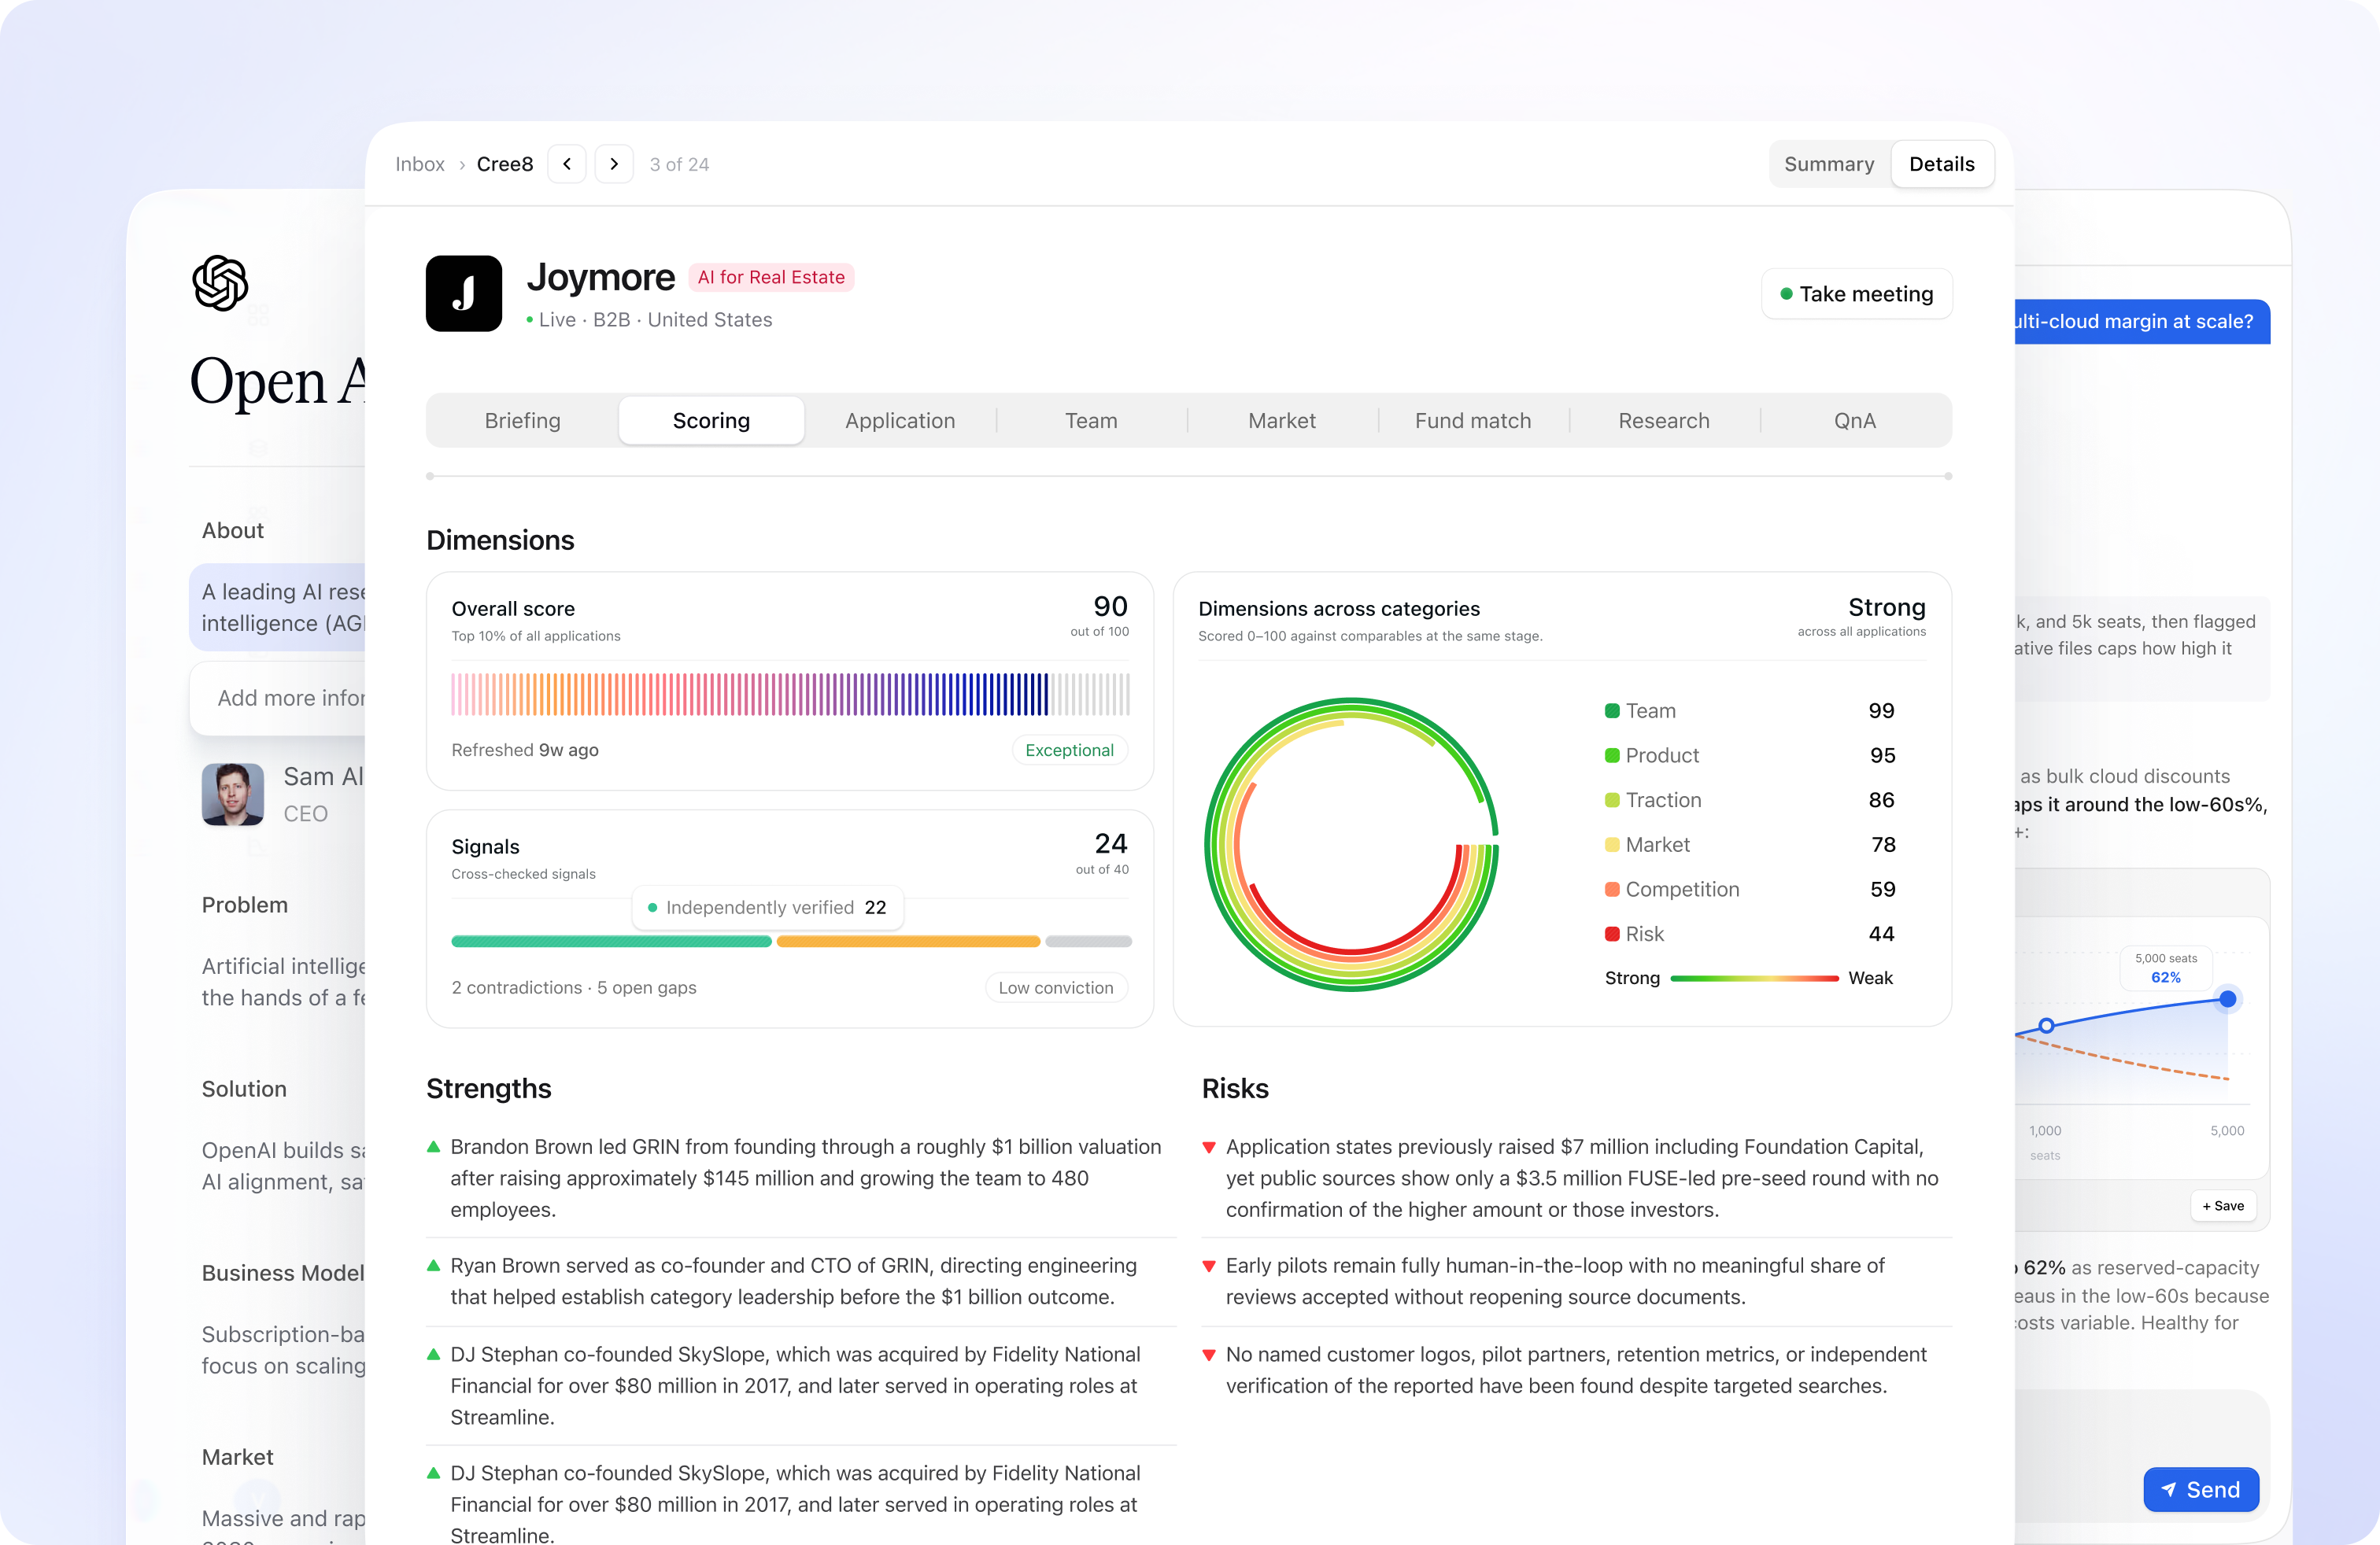2380x1545 pixels.
Task: Open the Application tab
Action: click(x=900, y=421)
